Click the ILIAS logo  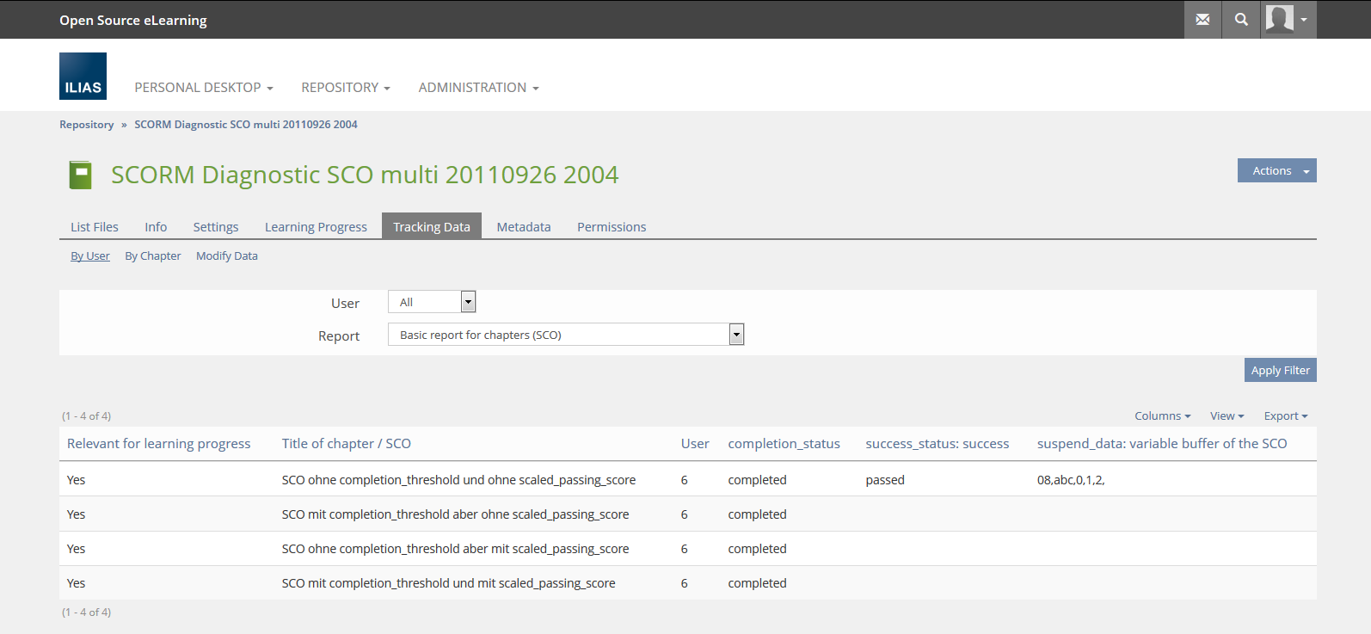[x=83, y=77]
